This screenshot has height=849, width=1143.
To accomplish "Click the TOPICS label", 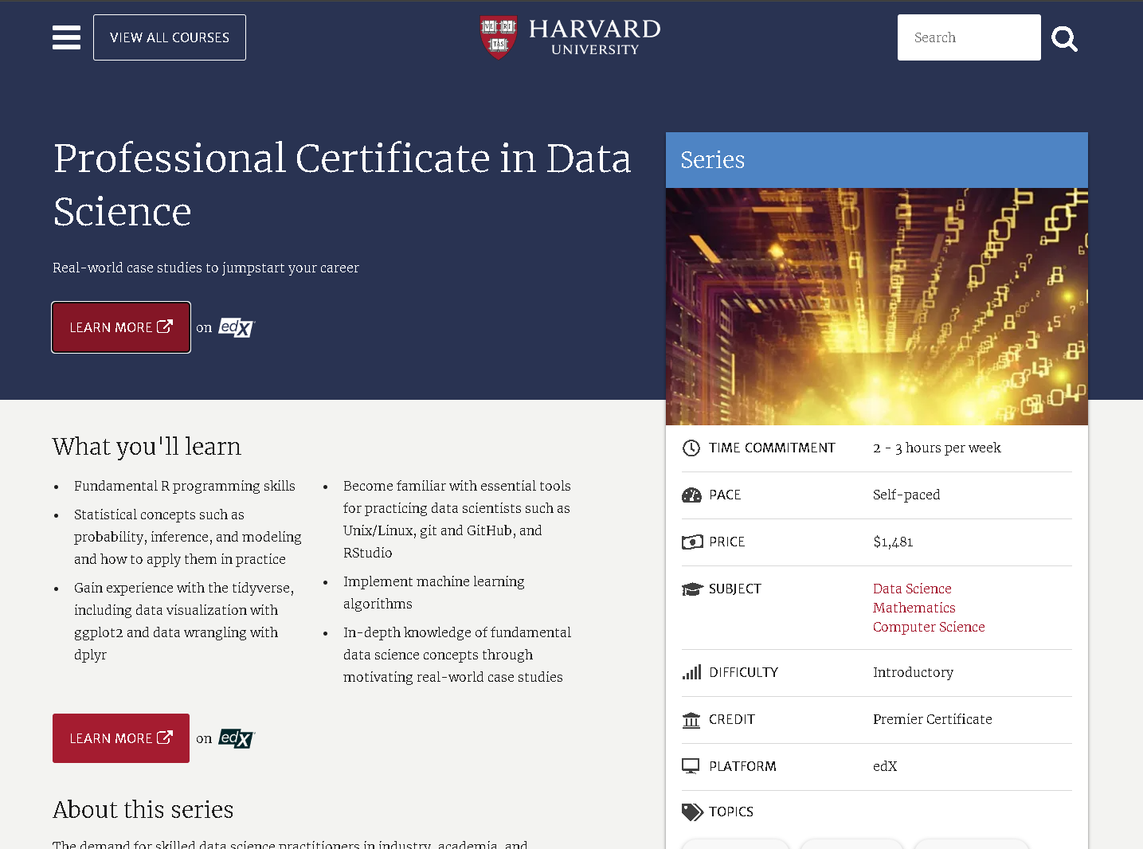I will [x=731, y=812].
